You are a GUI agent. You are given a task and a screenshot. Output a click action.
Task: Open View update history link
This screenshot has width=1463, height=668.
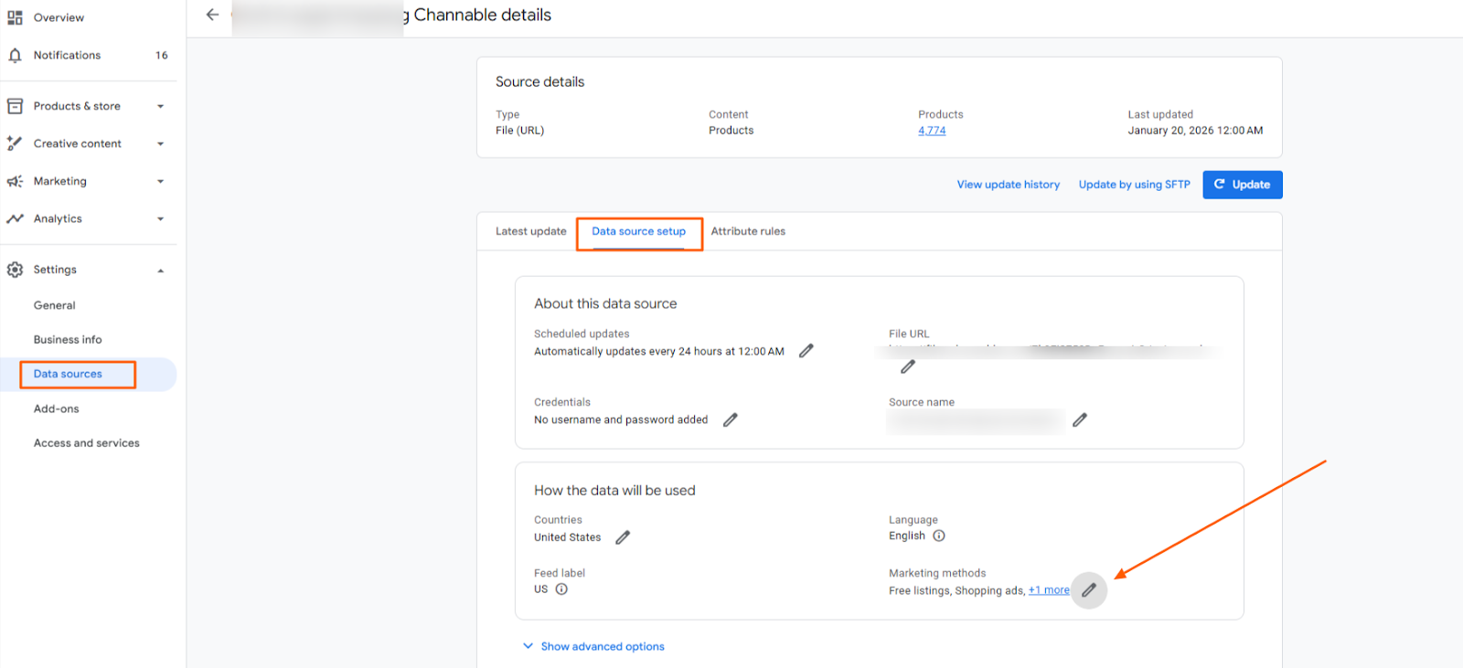coord(1008,185)
